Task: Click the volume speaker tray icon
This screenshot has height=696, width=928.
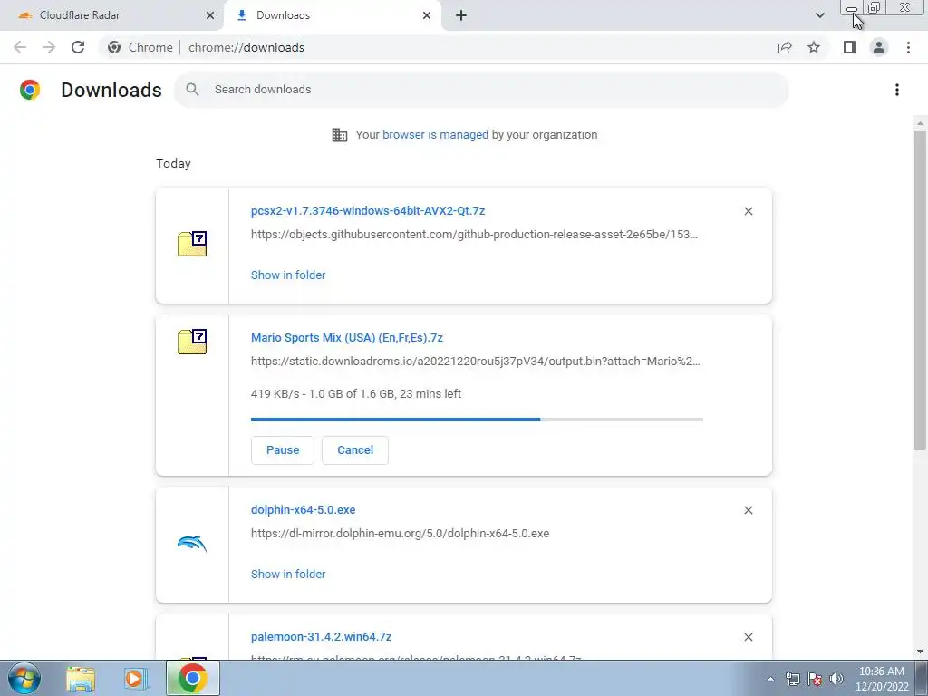Action: point(836,679)
